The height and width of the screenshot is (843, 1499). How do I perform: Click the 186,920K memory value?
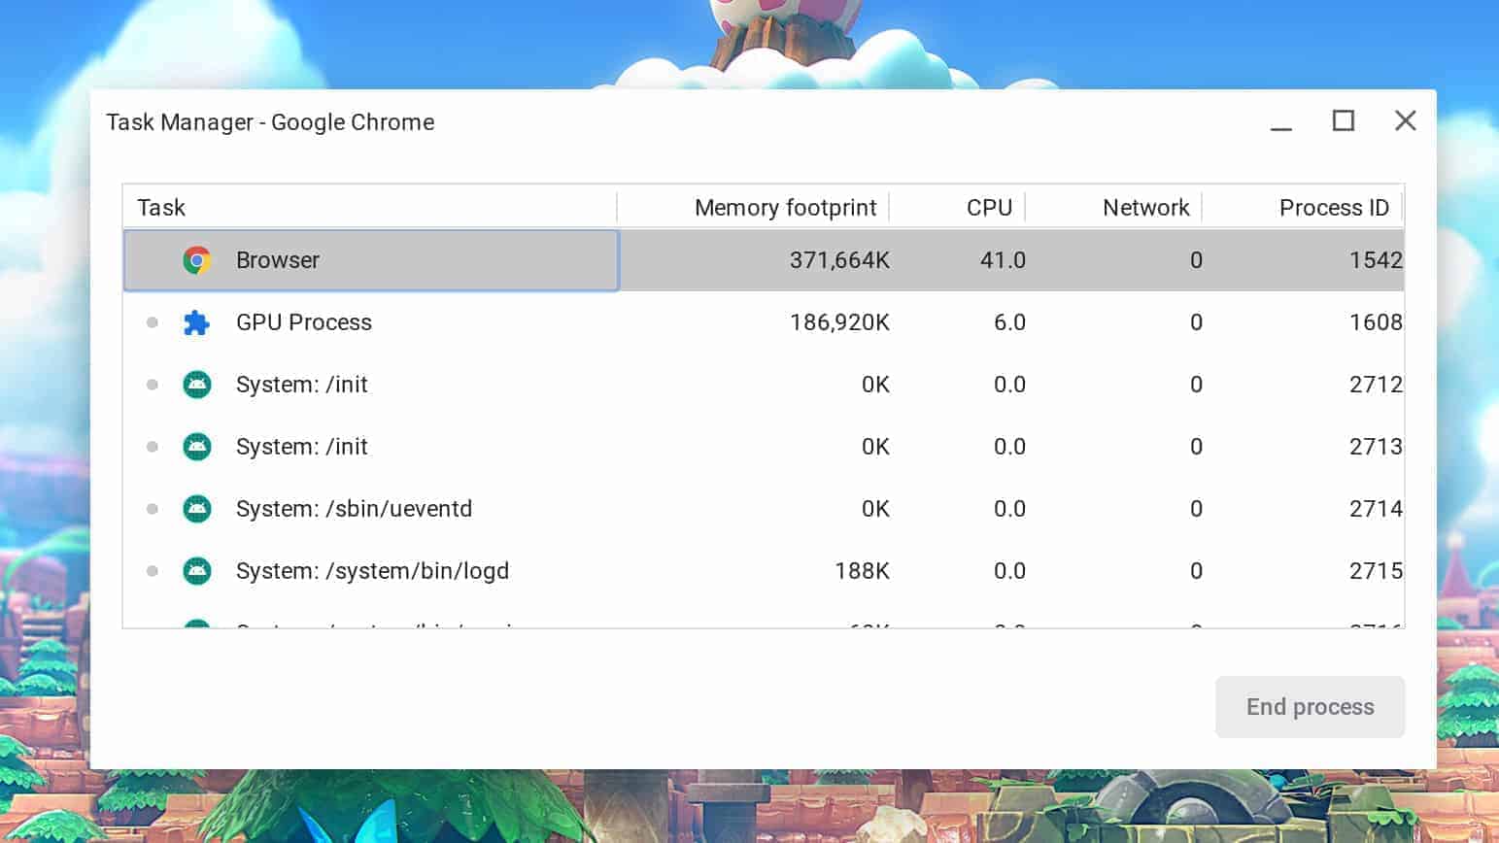(x=839, y=322)
